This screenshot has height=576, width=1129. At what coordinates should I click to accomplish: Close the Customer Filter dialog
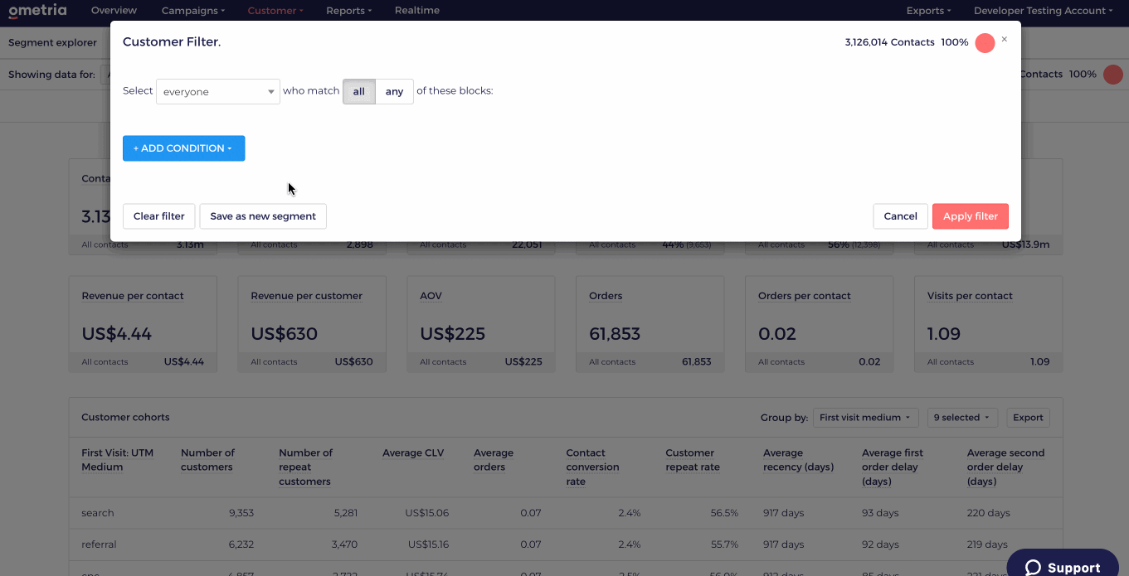(x=1004, y=39)
